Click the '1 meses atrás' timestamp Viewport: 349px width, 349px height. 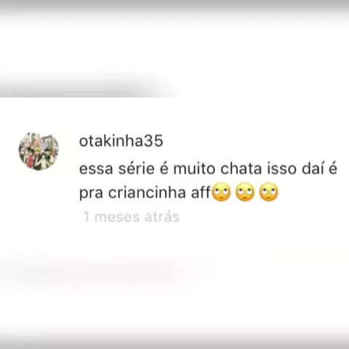click(x=131, y=217)
